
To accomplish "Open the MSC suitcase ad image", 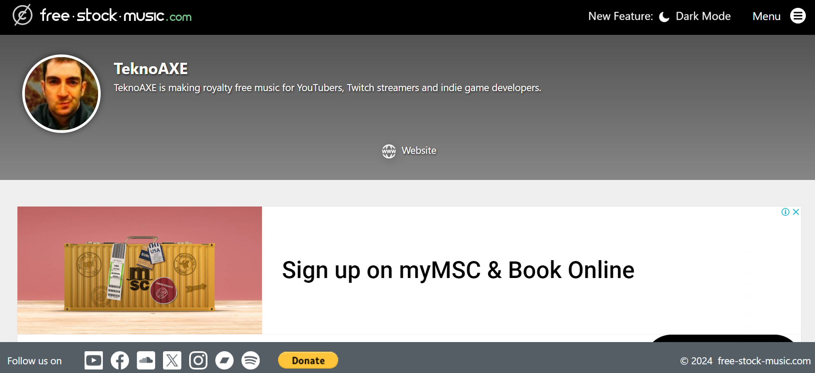I will (x=139, y=270).
